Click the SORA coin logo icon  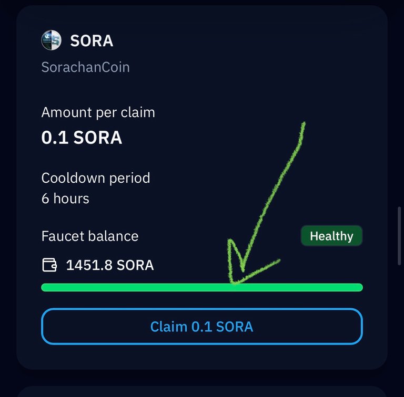[x=51, y=40]
